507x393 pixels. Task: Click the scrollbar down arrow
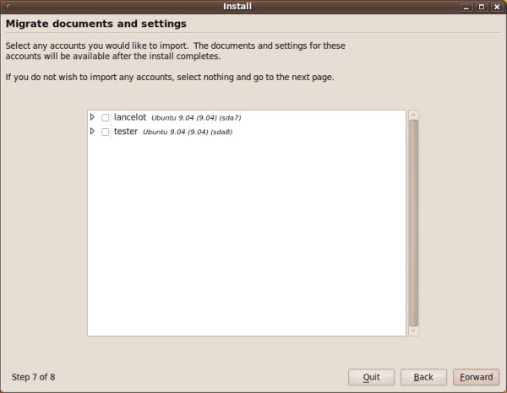[x=413, y=331]
